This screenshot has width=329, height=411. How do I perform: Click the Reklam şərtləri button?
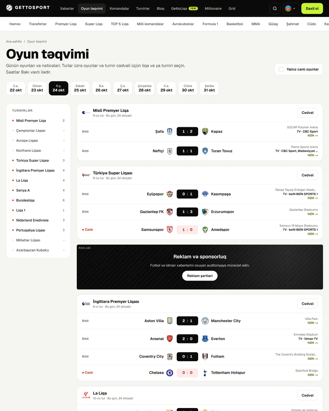point(200,276)
